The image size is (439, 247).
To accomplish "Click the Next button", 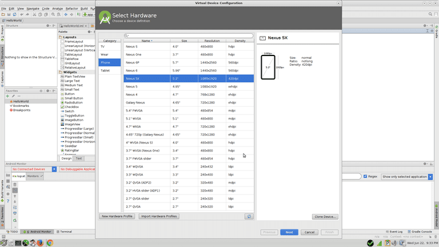I will click(289, 232).
